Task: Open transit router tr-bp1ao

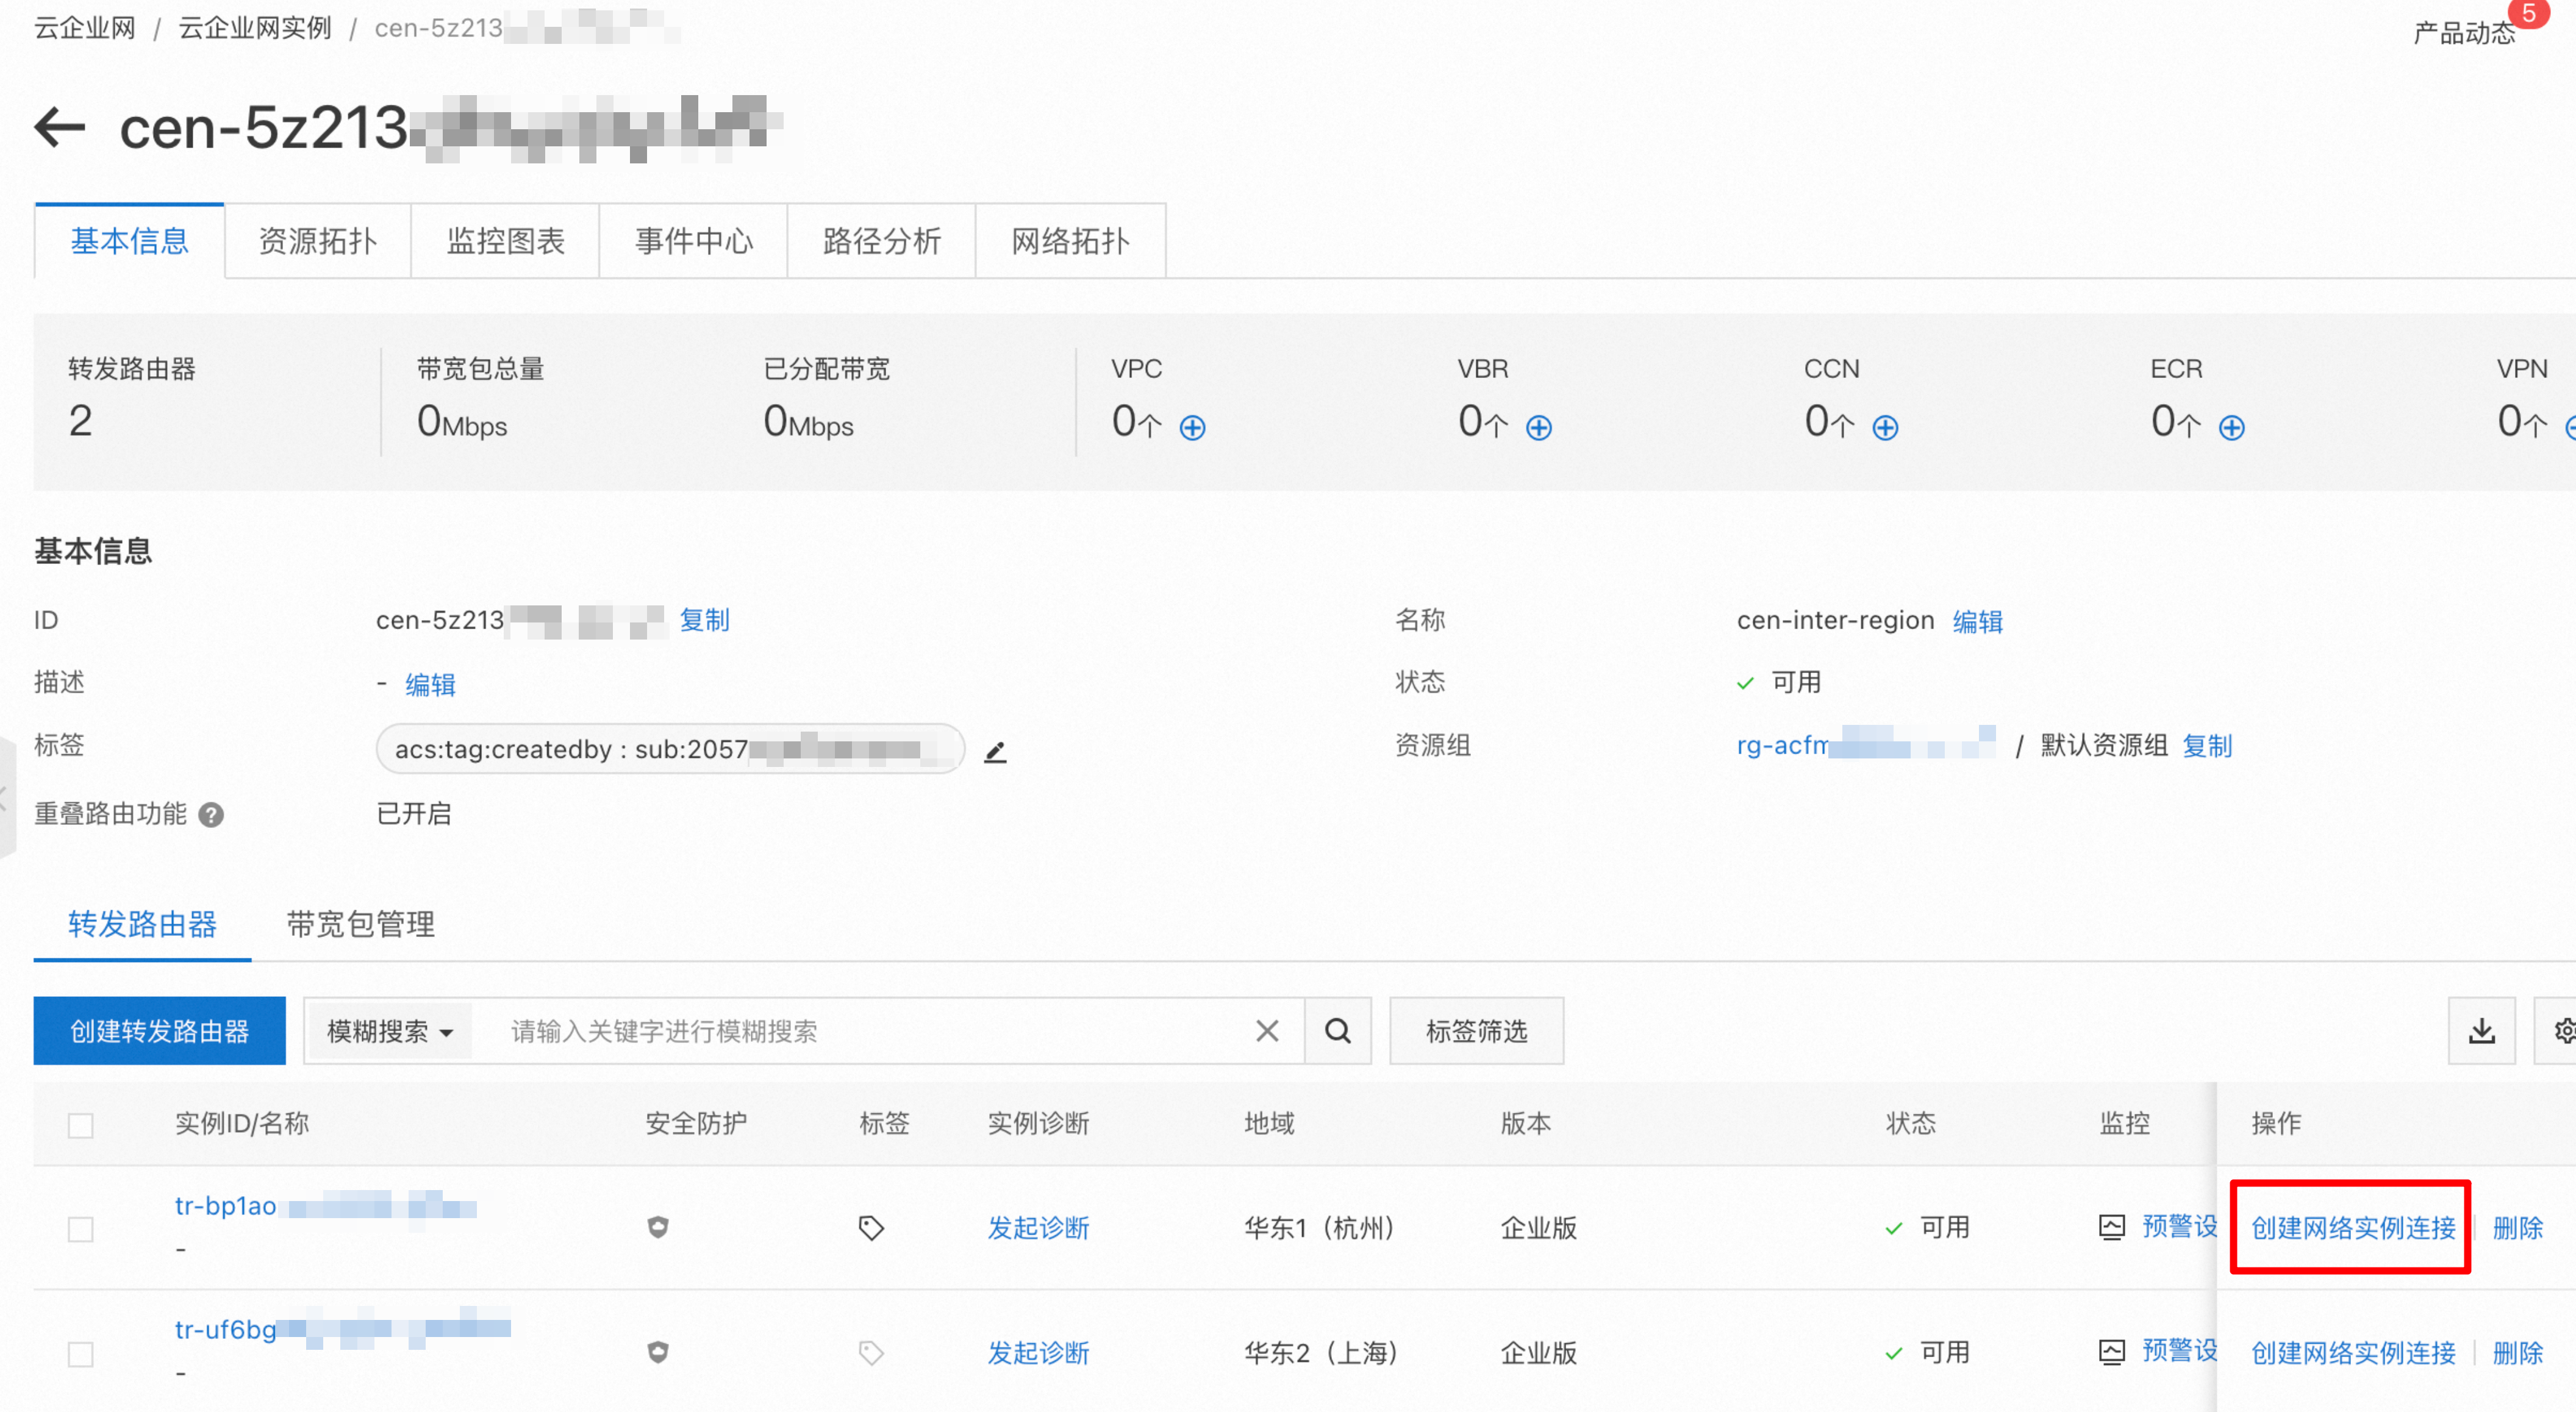Action: [x=325, y=1206]
